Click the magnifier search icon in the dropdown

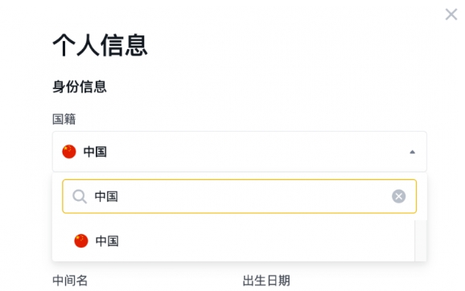click(x=80, y=196)
